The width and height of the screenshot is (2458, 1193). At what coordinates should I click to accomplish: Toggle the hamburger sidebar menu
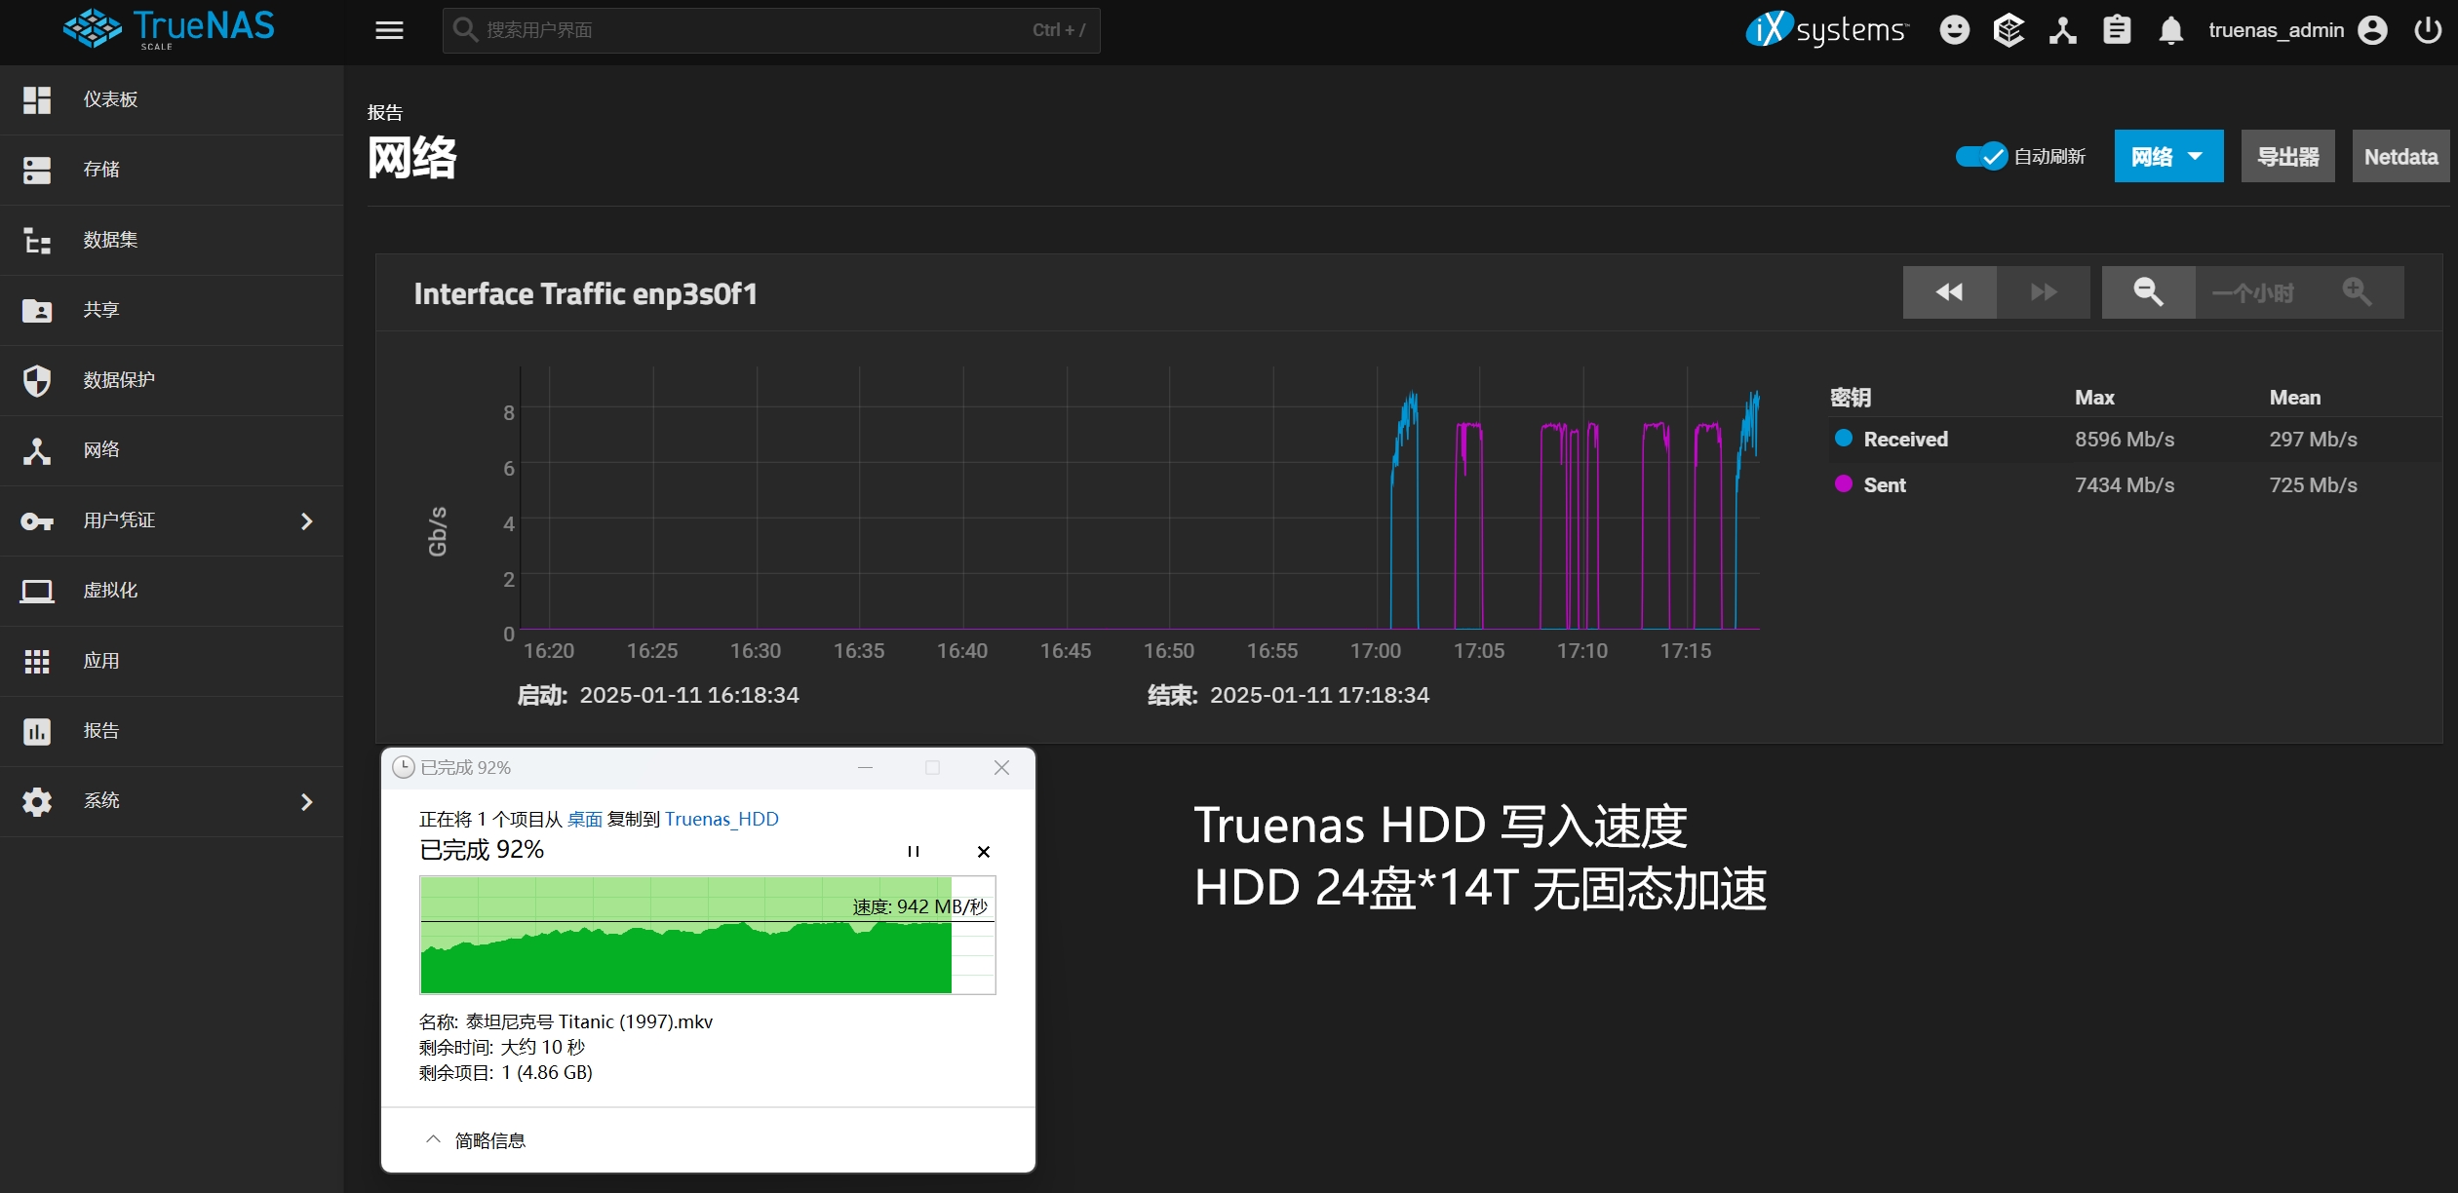click(389, 30)
